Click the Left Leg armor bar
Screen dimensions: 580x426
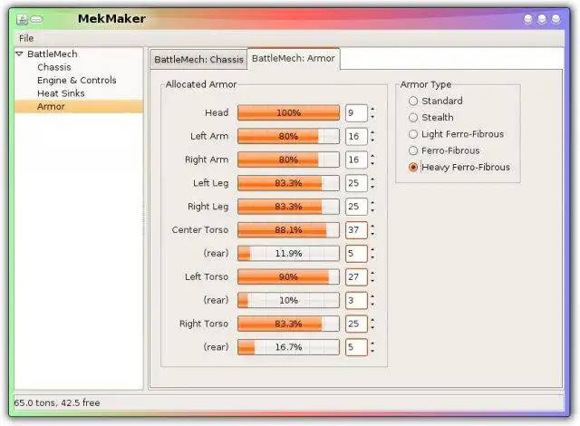coord(288,183)
